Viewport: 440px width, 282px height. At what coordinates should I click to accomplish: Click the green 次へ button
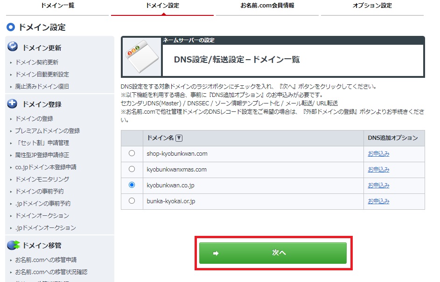coord(273,253)
